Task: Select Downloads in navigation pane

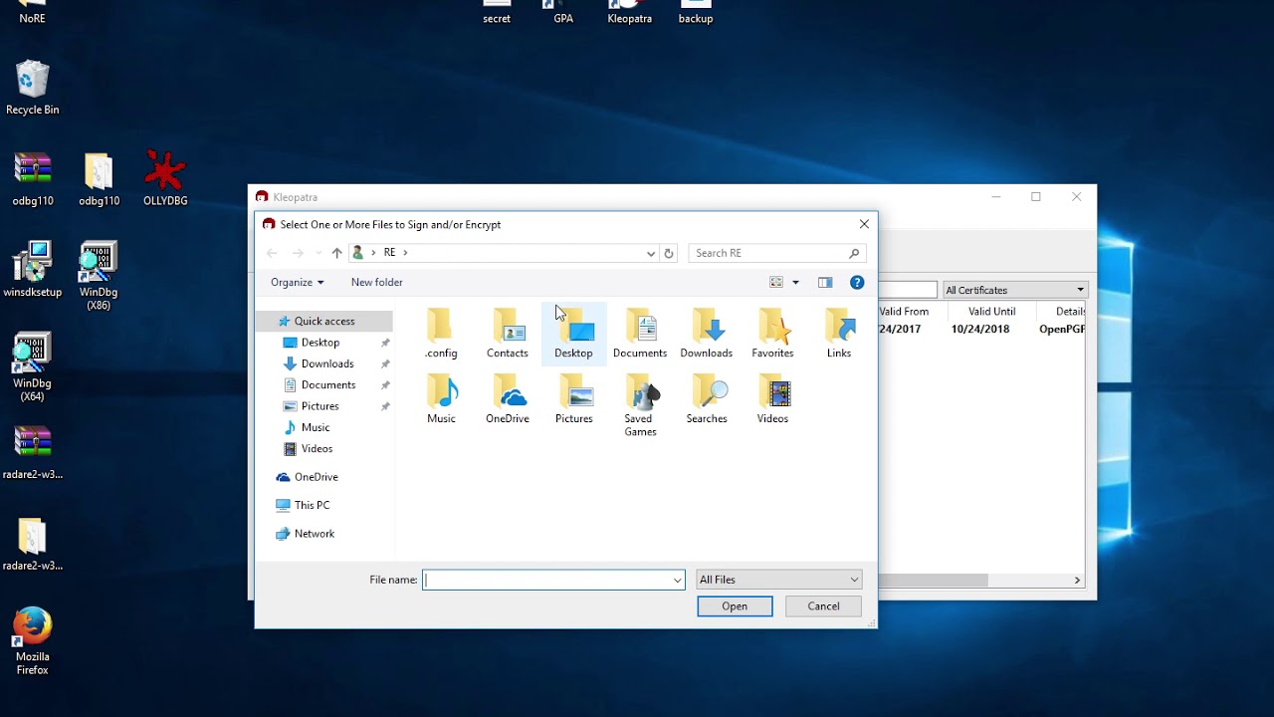Action: coord(327,364)
